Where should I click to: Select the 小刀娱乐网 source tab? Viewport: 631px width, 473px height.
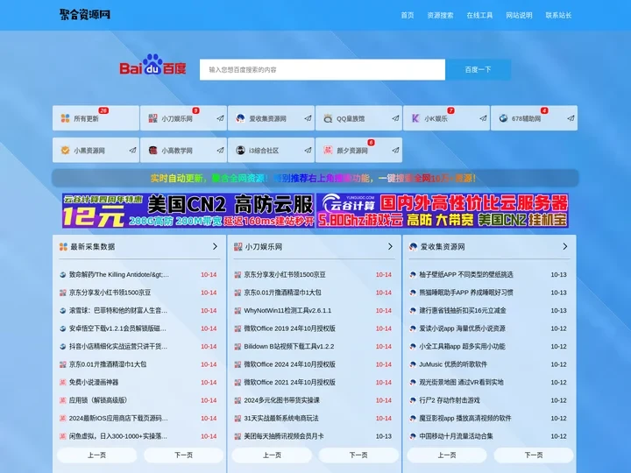point(183,118)
